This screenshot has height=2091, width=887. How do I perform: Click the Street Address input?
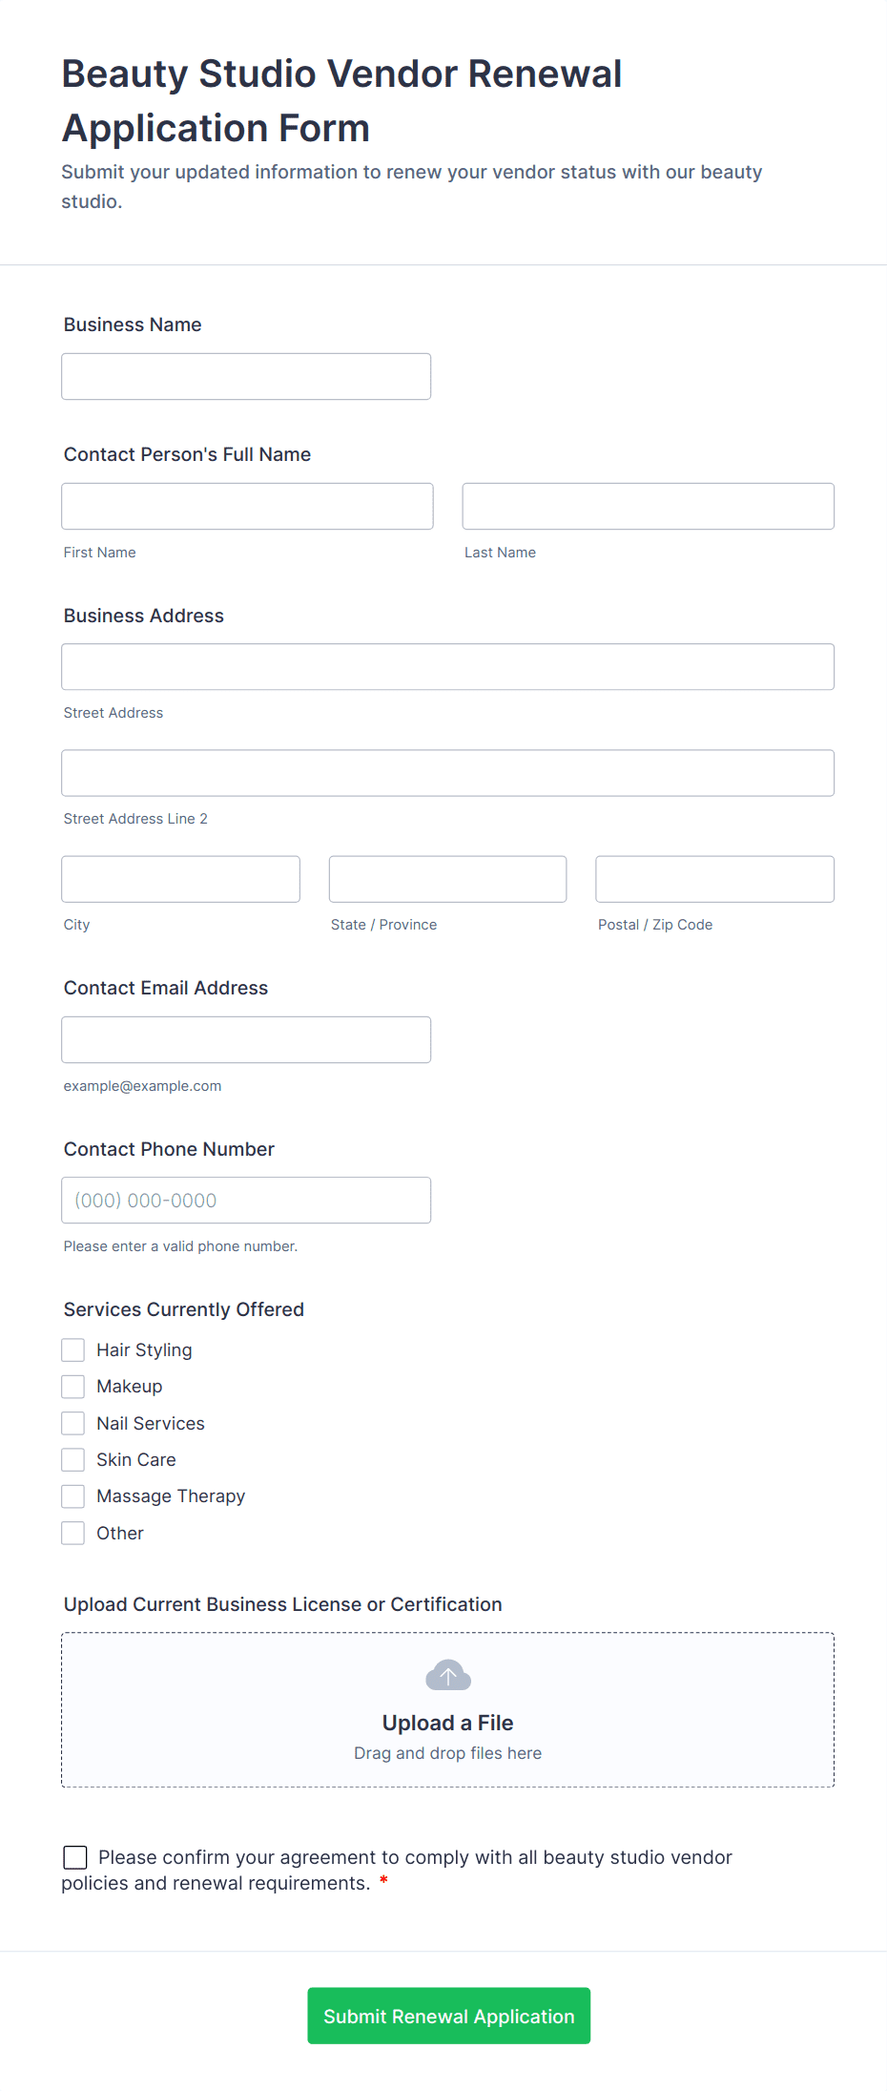click(x=447, y=666)
